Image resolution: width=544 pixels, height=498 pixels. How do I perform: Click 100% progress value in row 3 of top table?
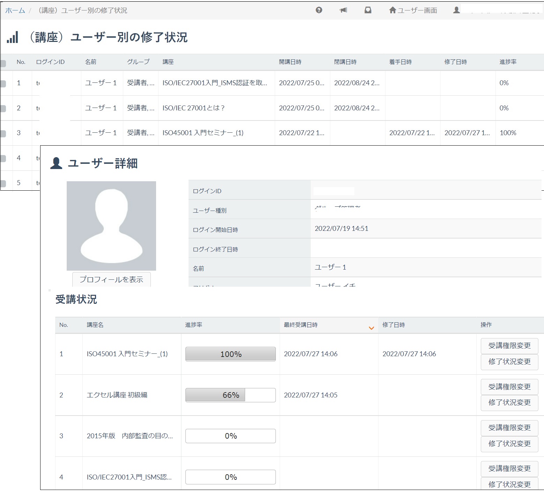pyautogui.click(x=508, y=133)
